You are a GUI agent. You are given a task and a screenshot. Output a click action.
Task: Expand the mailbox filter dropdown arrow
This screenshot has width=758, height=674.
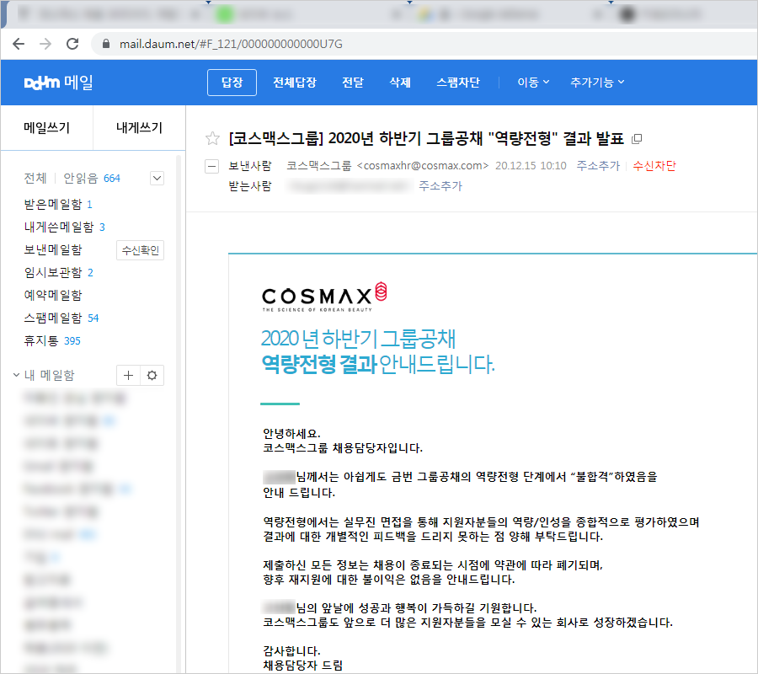157,179
